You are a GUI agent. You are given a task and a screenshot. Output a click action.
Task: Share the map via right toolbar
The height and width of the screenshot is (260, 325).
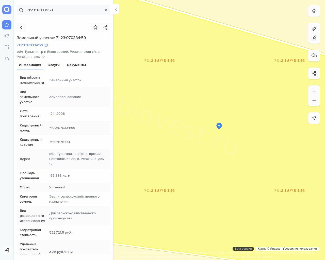click(x=314, y=73)
